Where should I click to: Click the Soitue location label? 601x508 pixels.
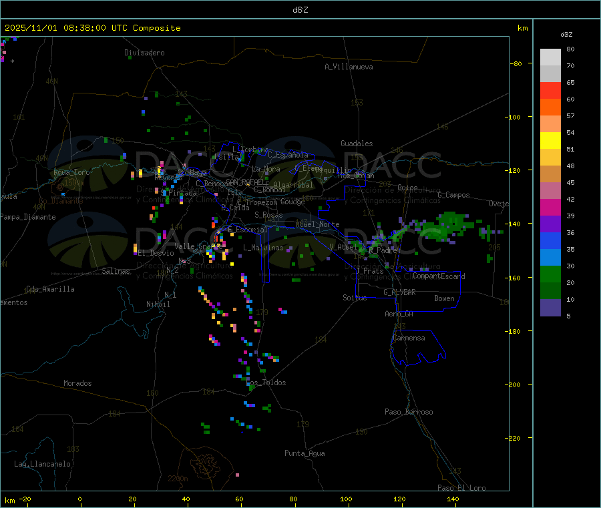pos(355,297)
